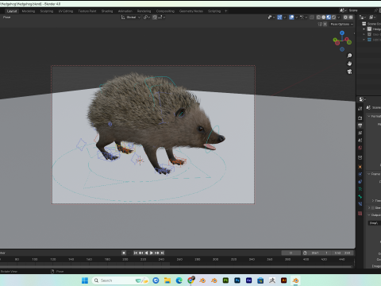This screenshot has width=381, height=286.
Task: Open the pivot point dropdown
Action: pos(147,17)
